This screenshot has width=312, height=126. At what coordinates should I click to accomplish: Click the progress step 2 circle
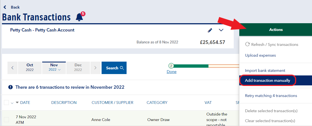point(171,66)
